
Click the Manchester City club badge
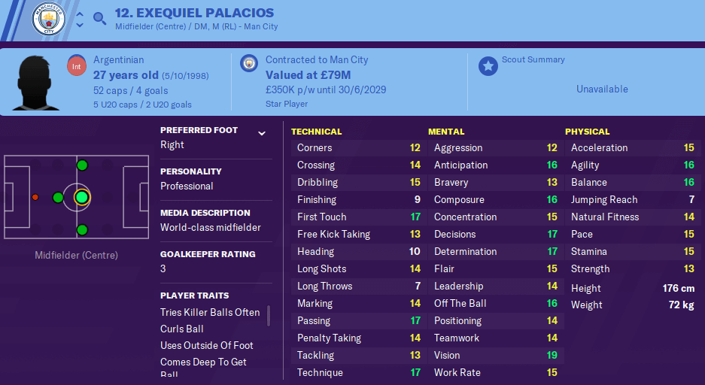[49, 19]
